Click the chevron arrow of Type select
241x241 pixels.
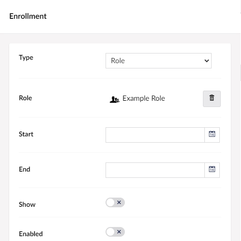(x=207, y=61)
